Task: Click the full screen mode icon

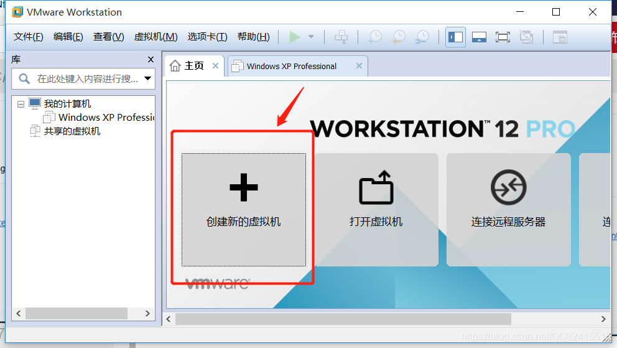Action: (503, 37)
